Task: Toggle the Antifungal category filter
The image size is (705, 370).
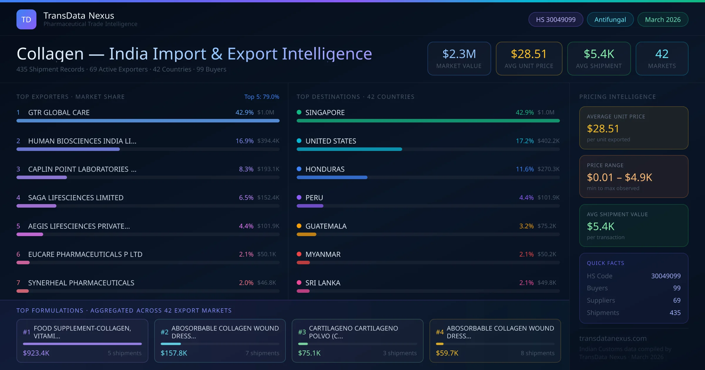Action: 610,19
